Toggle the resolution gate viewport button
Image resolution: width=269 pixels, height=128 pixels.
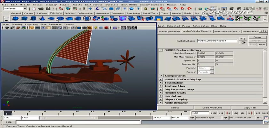pyautogui.click(x=43, y=28)
